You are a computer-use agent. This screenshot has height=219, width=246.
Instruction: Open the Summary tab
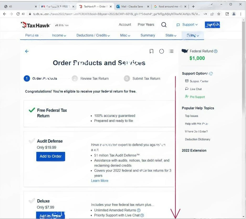coord(148,35)
